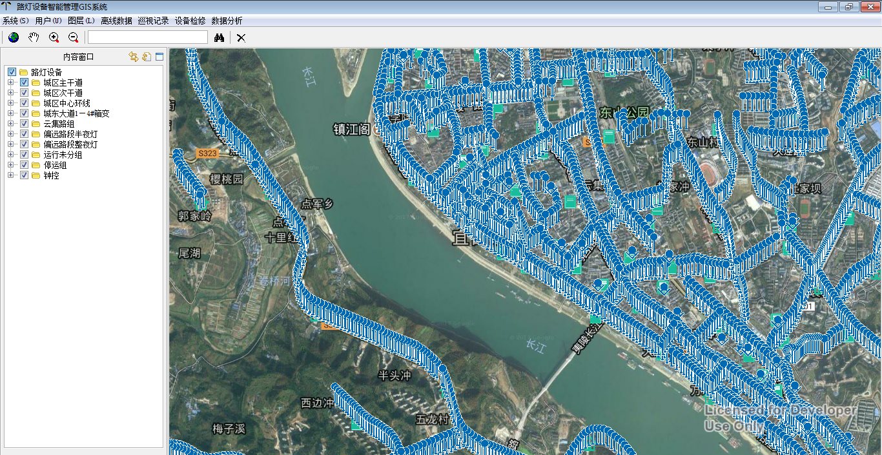This screenshot has height=455, width=882.
Task: Click the globe full-extent map icon
Action: coord(14,37)
